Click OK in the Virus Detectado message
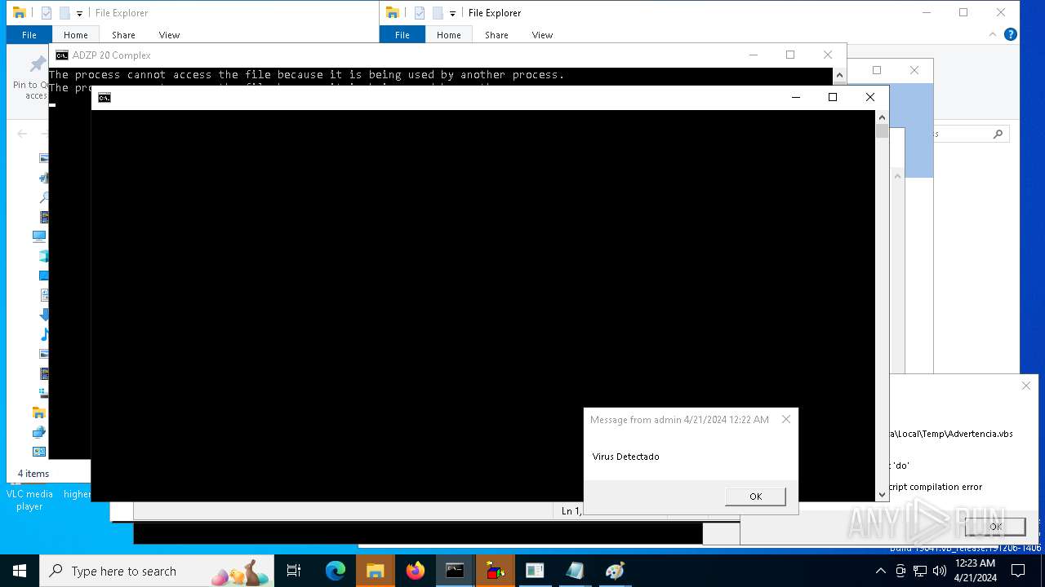1045x587 pixels. (x=755, y=497)
